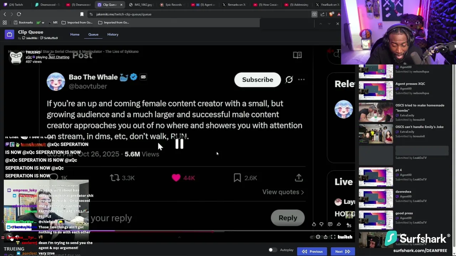Close the Clip Queue browser tab
This screenshot has width=456, height=256.
tap(121, 5)
